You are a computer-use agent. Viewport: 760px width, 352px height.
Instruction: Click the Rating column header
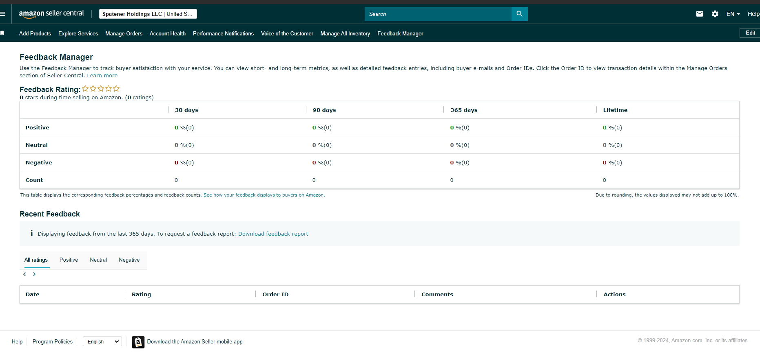[141, 294]
